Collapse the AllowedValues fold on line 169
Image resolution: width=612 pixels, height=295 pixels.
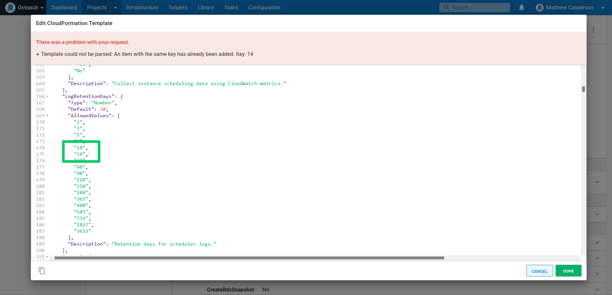[47, 116]
